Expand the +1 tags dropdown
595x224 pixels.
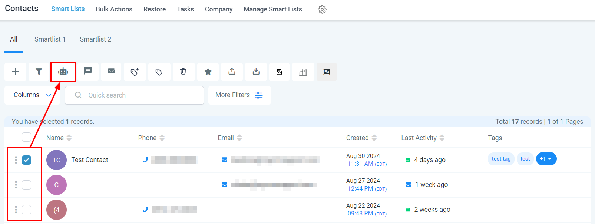pyautogui.click(x=546, y=159)
